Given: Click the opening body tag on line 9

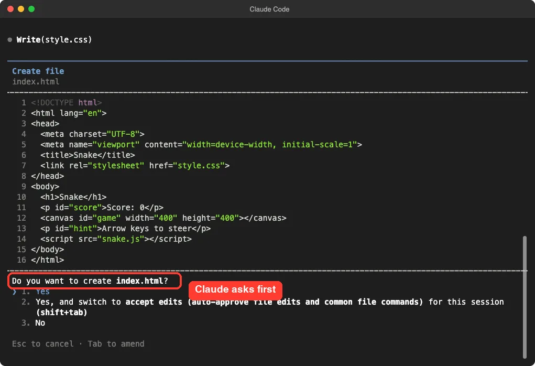Looking at the screenshot, I should [x=45, y=187].
